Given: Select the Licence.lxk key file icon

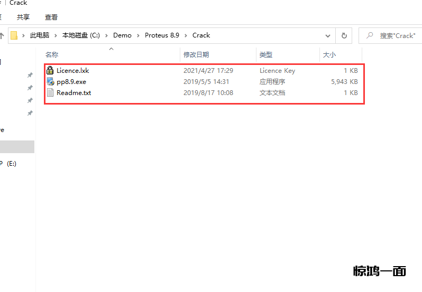Looking at the screenshot, I should coord(50,71).
